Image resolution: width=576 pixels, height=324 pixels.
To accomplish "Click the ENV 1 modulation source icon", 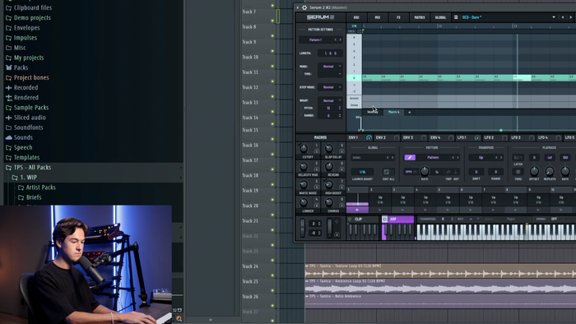I will [x=369, y=137].
